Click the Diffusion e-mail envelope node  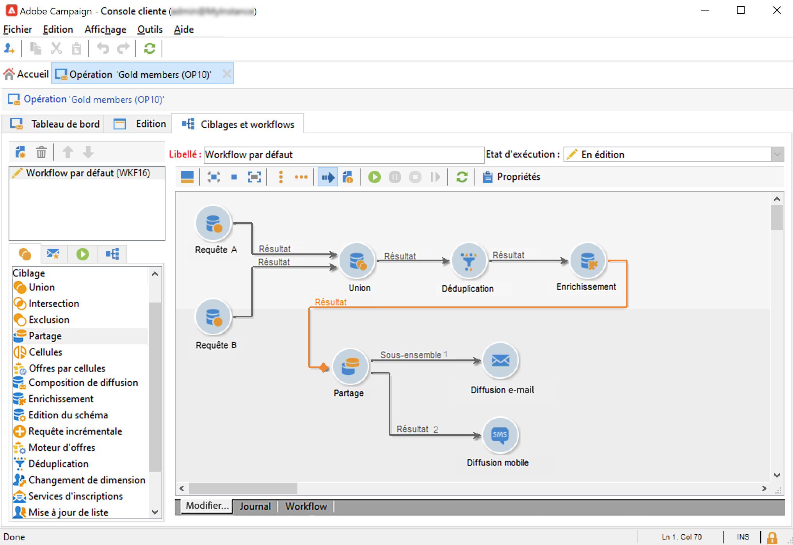[500, 360]
